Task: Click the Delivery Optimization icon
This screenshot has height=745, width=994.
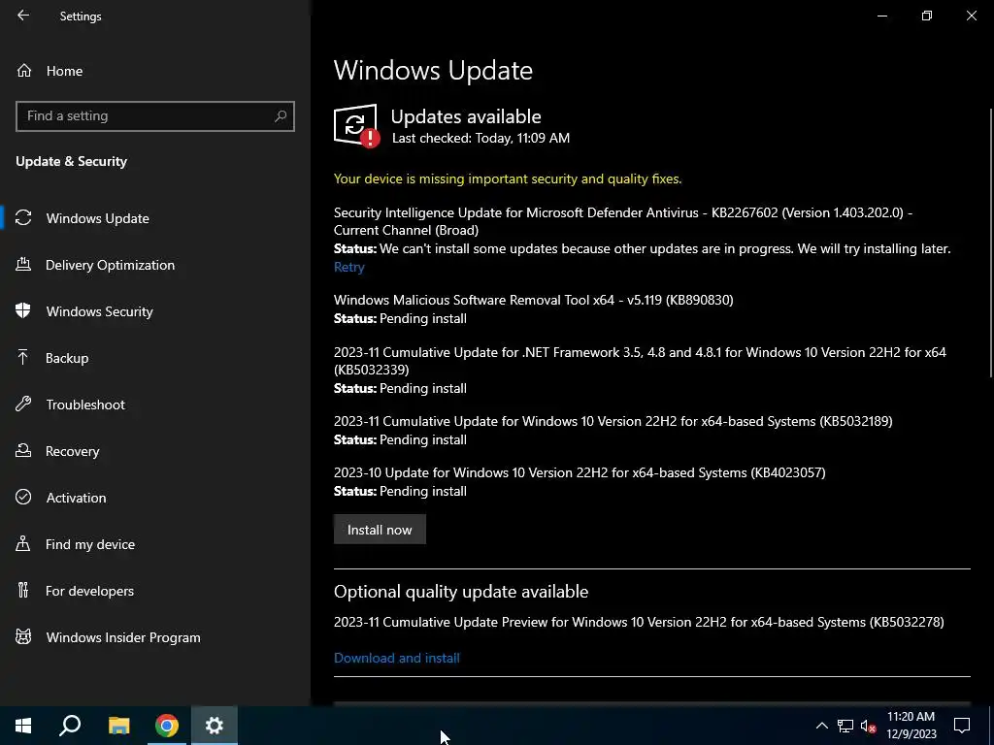Action: (23, 265)
